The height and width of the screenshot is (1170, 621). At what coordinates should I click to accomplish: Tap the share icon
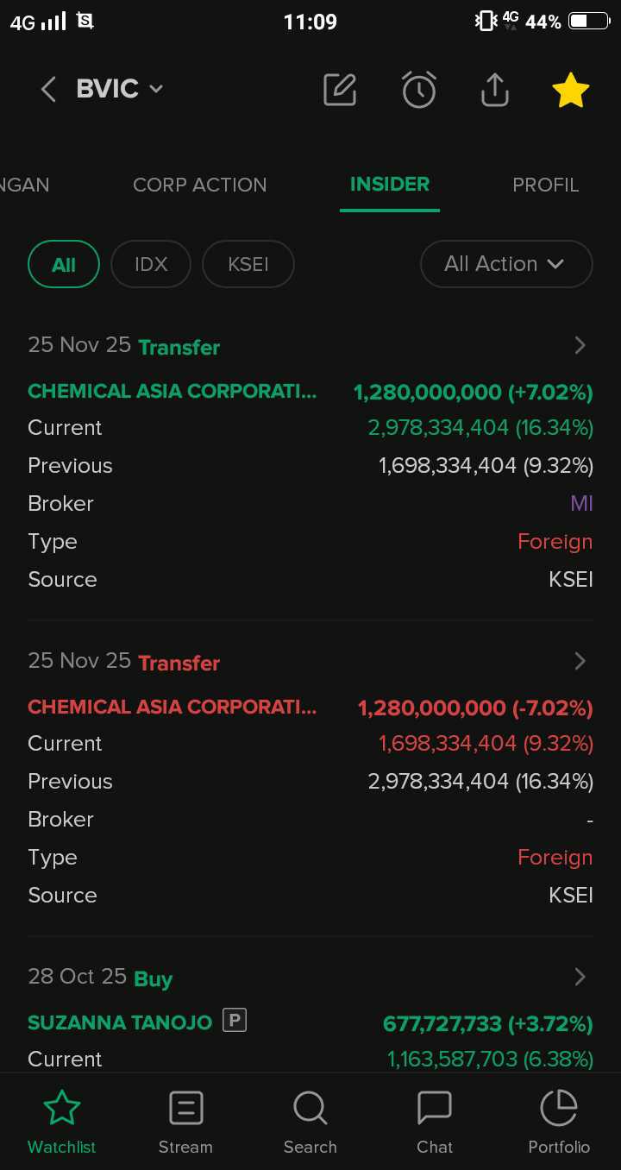pyautogui.click(x=495, y=89)
